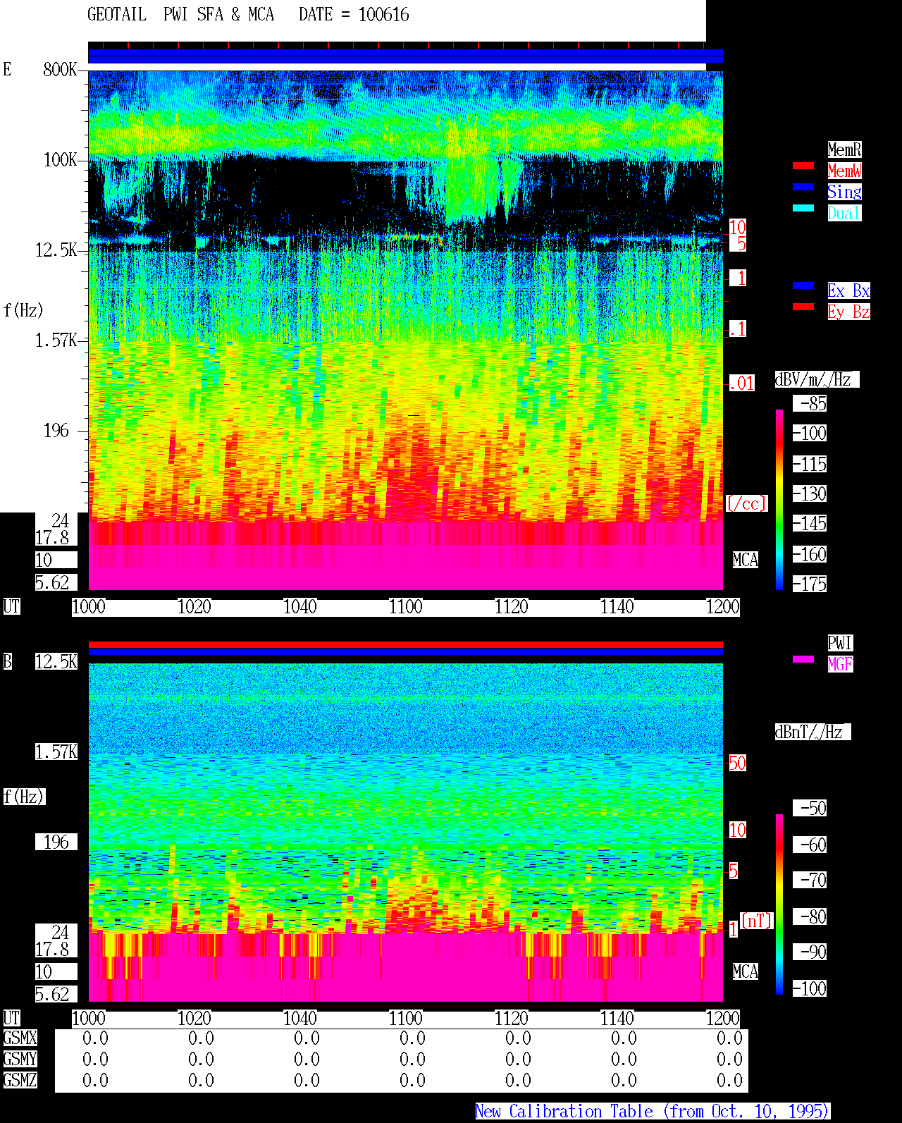Click the 1100 UT tick under E spectrogram
The height and width of the screenshot is (1123, 902).
tap(406, 607)
